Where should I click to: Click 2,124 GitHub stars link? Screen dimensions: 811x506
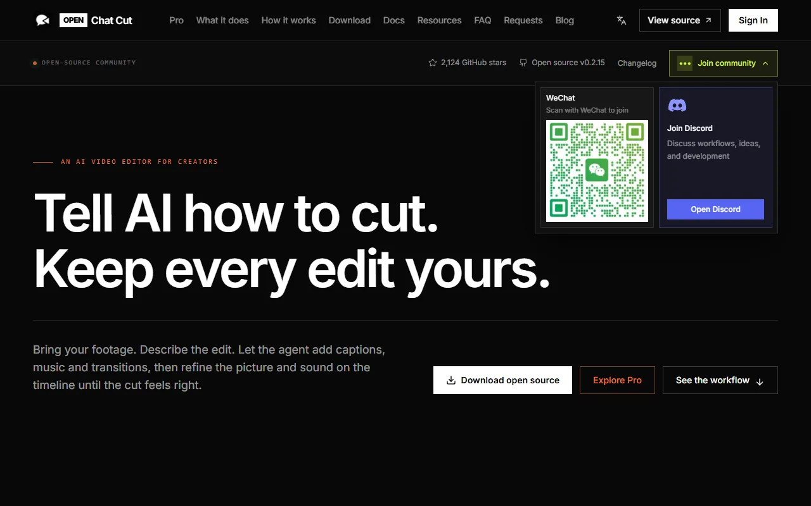(468, 63)
